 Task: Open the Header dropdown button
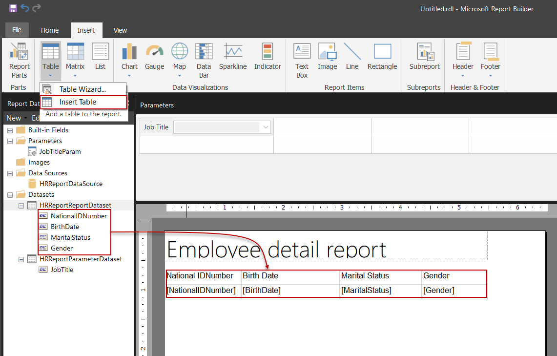tap(463, 75)
